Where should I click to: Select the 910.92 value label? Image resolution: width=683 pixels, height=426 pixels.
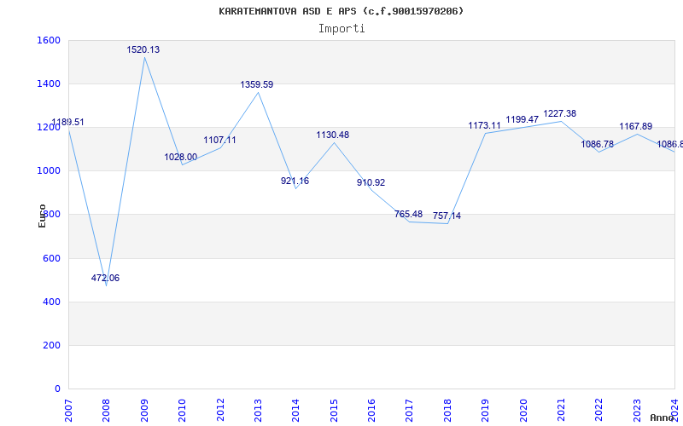point(371,183)
